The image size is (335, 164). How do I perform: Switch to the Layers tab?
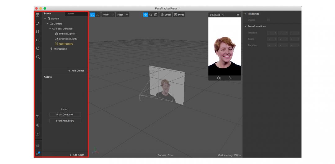tap(70, 14)
